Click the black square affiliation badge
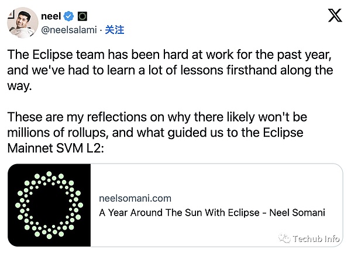This screenshot has height=253, width=351. (x=82, y=16)
